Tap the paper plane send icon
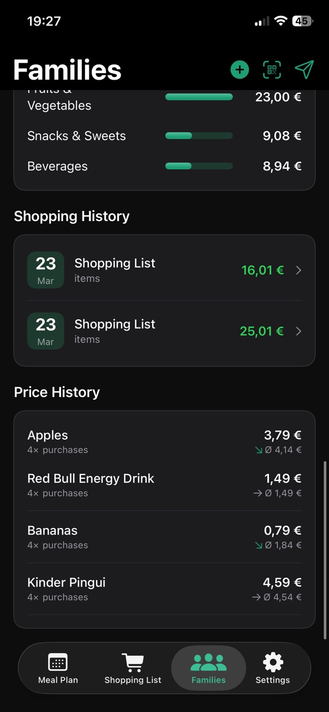 [304, 69]
